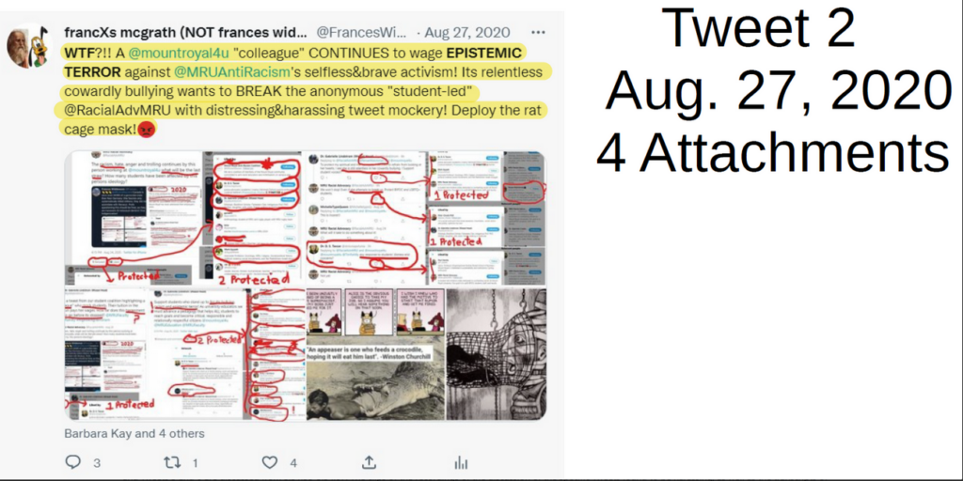Open the Aug 27, 2020 timestamp

point(467,32)
